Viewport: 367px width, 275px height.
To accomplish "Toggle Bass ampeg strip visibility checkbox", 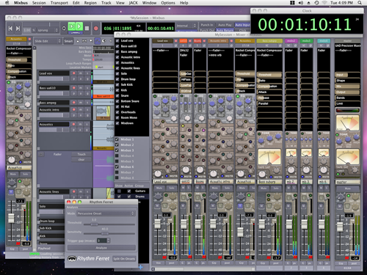I will click(117, 51).
